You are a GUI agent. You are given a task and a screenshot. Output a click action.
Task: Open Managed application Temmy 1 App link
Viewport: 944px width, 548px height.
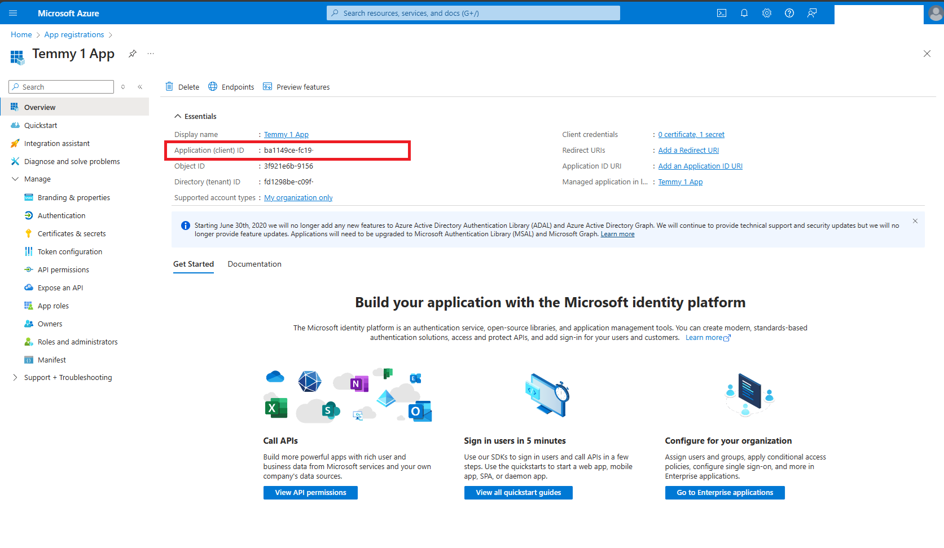pyautogui.click(x=680, y=182)
